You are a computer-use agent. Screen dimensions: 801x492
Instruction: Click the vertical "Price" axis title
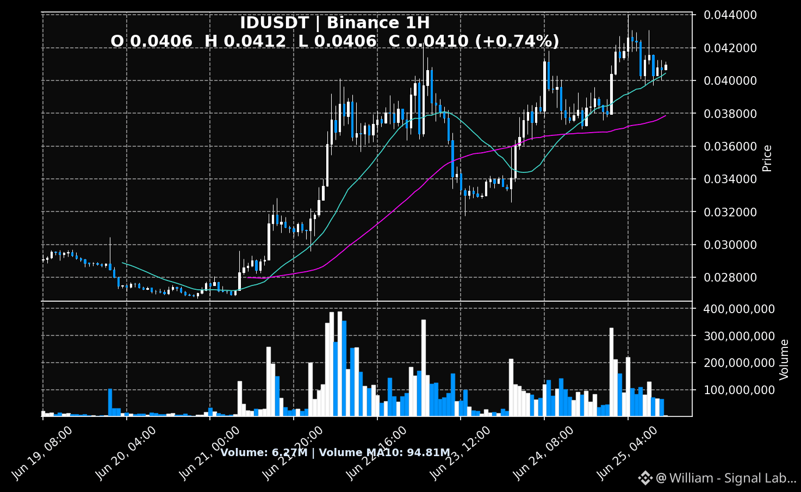(x=767, y=158)
